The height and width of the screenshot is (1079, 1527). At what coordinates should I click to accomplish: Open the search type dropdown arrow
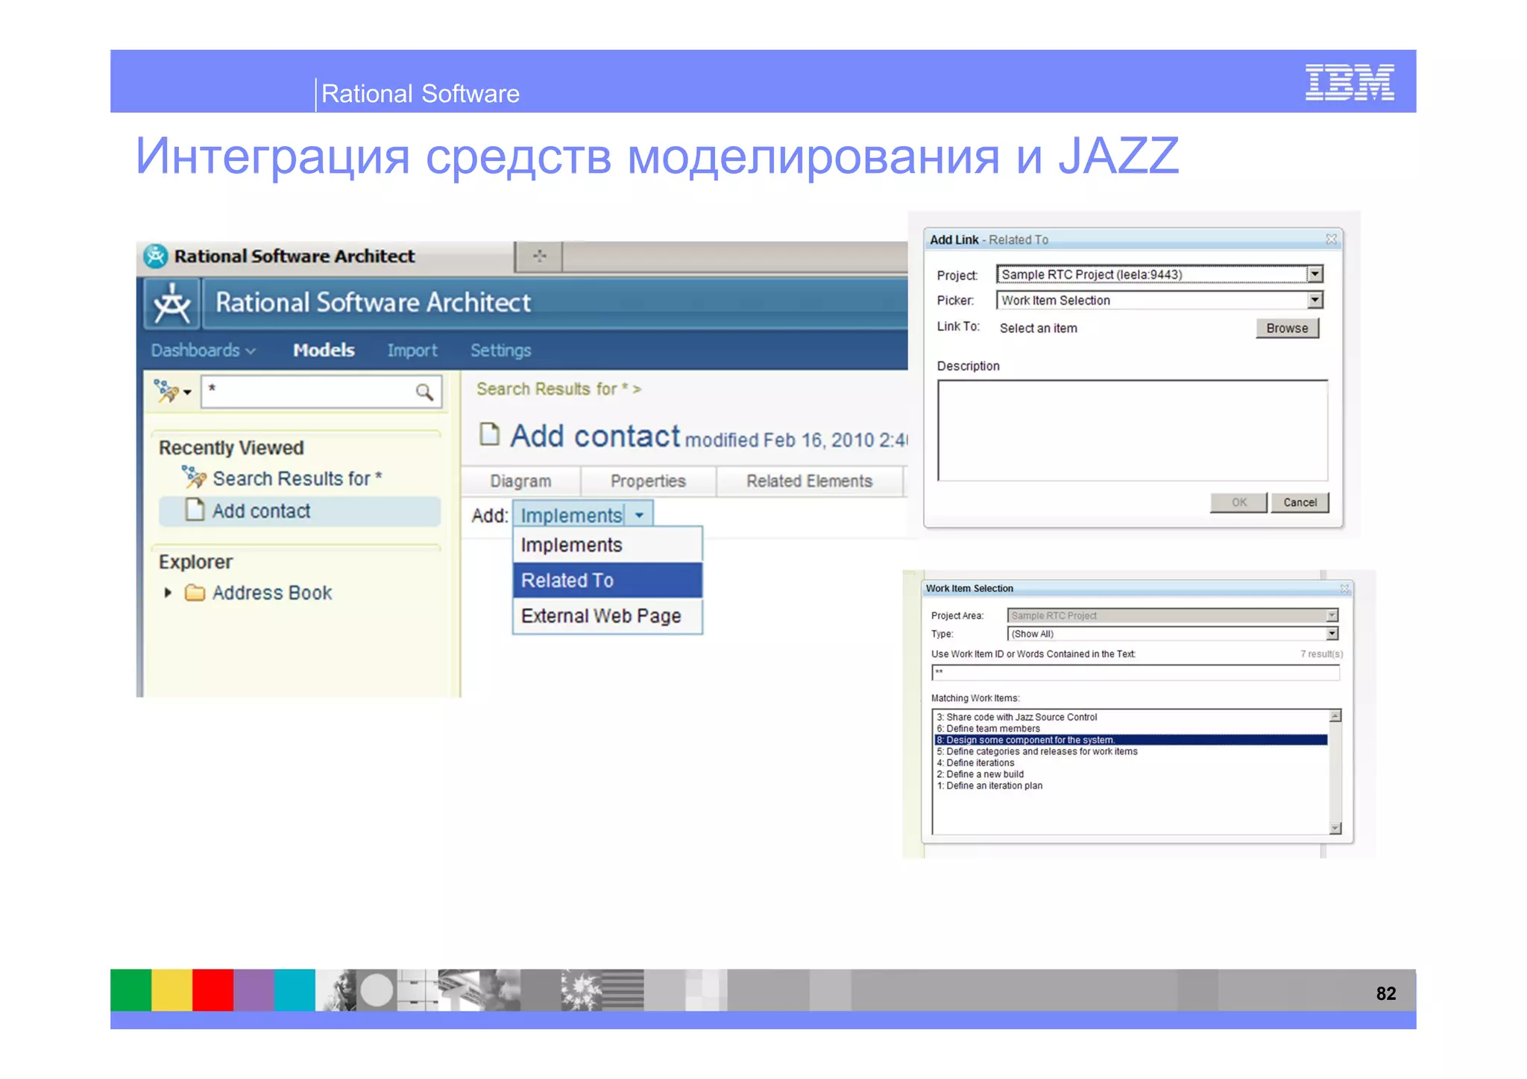pyautogui.click(x=187, y=392)
